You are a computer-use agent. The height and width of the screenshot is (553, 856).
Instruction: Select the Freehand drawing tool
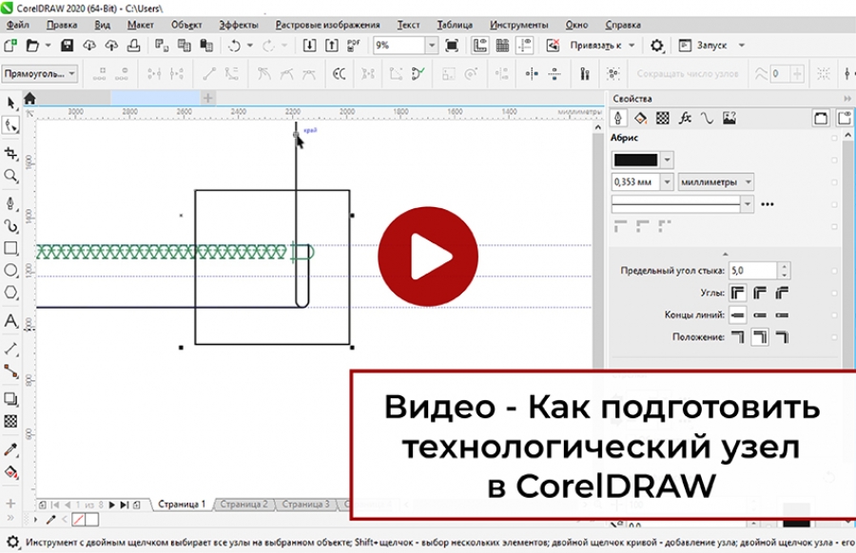tap(10, 203)
